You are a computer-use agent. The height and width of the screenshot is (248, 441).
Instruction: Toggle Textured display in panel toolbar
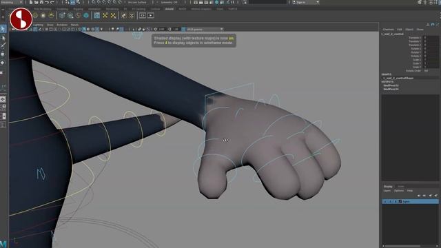pos(97,29)
